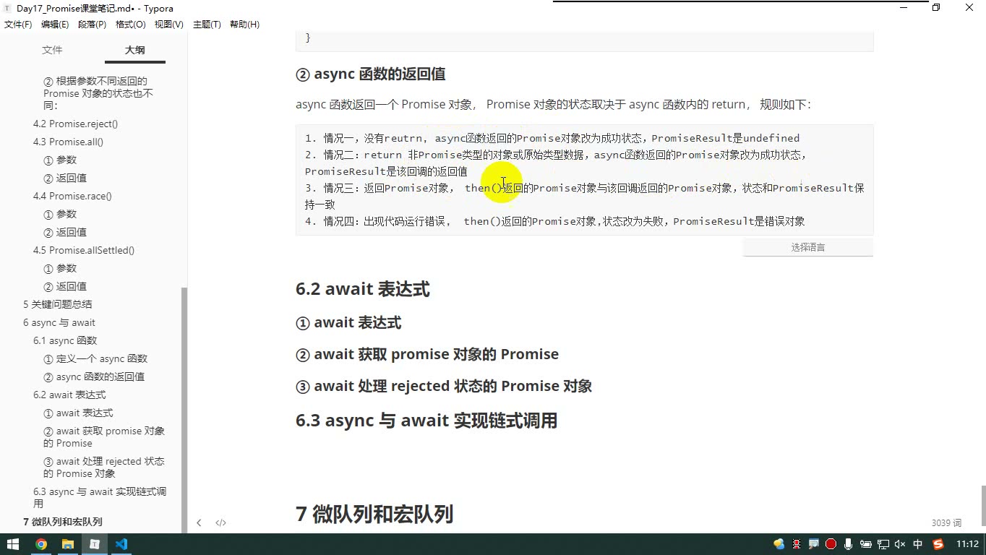Jump to outline item 4.4 Promise.race()
Viewport: 986px width, 555px height.
tap(72, 196)
